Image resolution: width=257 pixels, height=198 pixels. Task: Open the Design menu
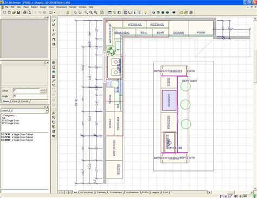tap(43, 7)
